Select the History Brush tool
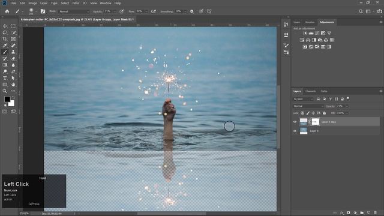This screenshot has height=216, width=384. click(x=5, y=59)
